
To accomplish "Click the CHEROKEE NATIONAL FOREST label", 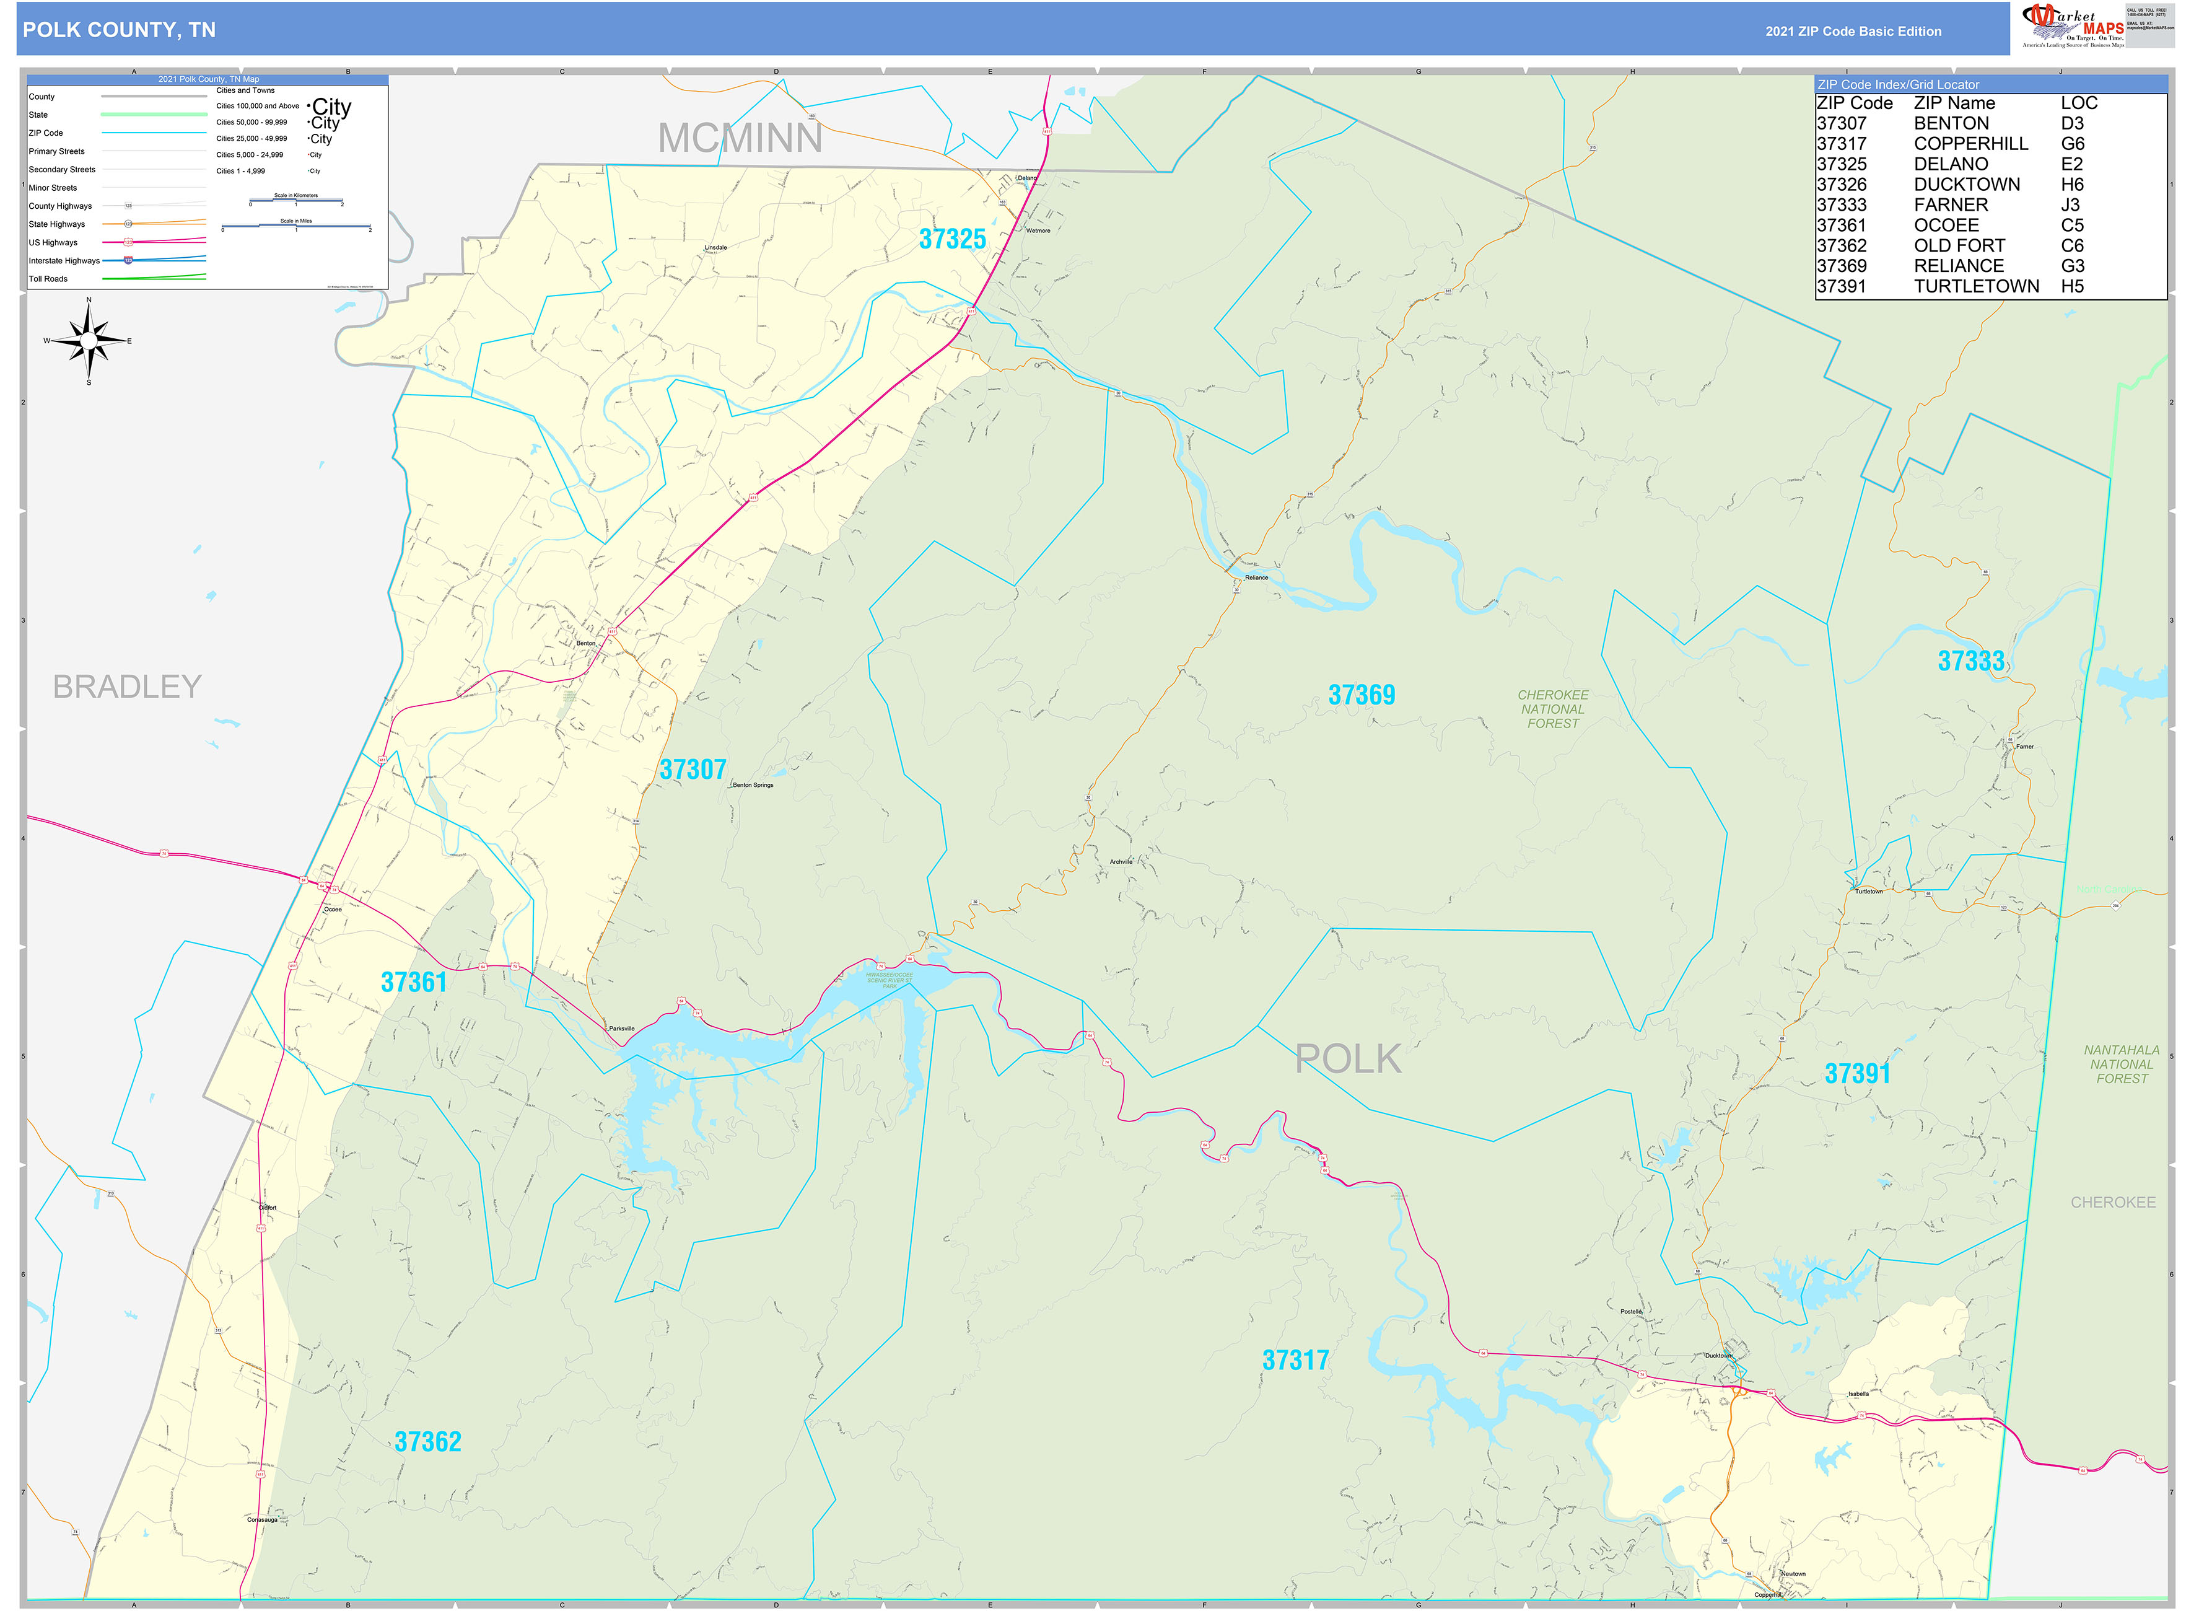I will [1552, 709].
